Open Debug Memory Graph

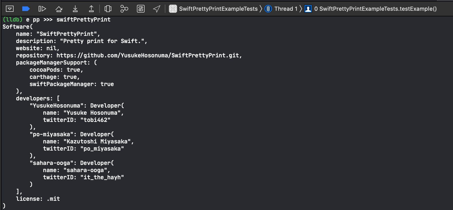[124, 9]
